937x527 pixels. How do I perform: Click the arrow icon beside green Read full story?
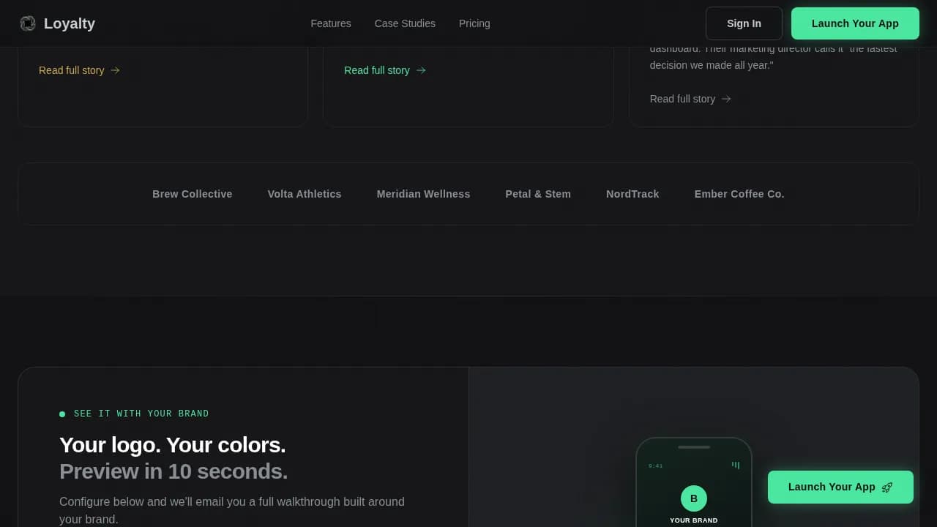(421, 70)
